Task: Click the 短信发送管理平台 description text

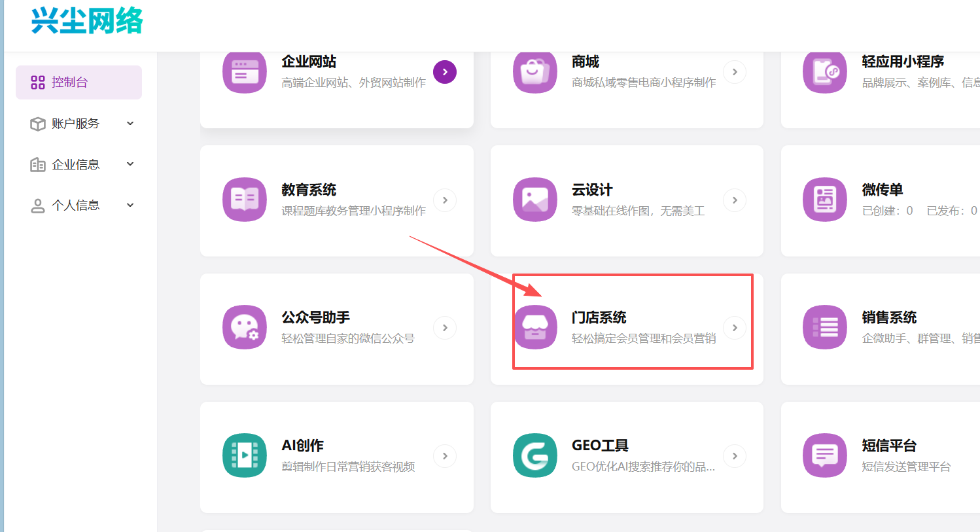Action: pyautogui.click(x=906, y=467)
